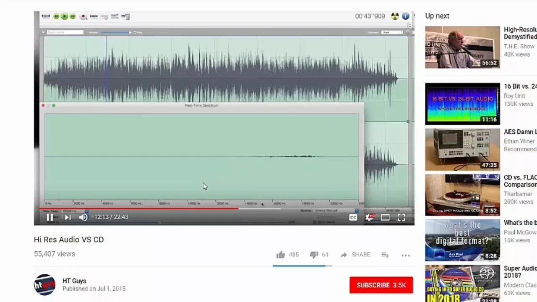Screen dimensions: 537x302
Task: Open the Max. freq dropdown in the spectrum window
Action: (75, 211)
